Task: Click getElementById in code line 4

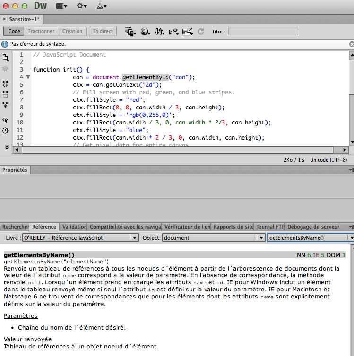Action: coord(146,77)
